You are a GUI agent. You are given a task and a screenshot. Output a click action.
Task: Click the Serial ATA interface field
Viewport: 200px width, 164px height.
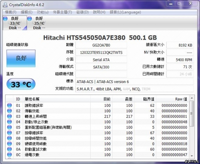[101, 60]
